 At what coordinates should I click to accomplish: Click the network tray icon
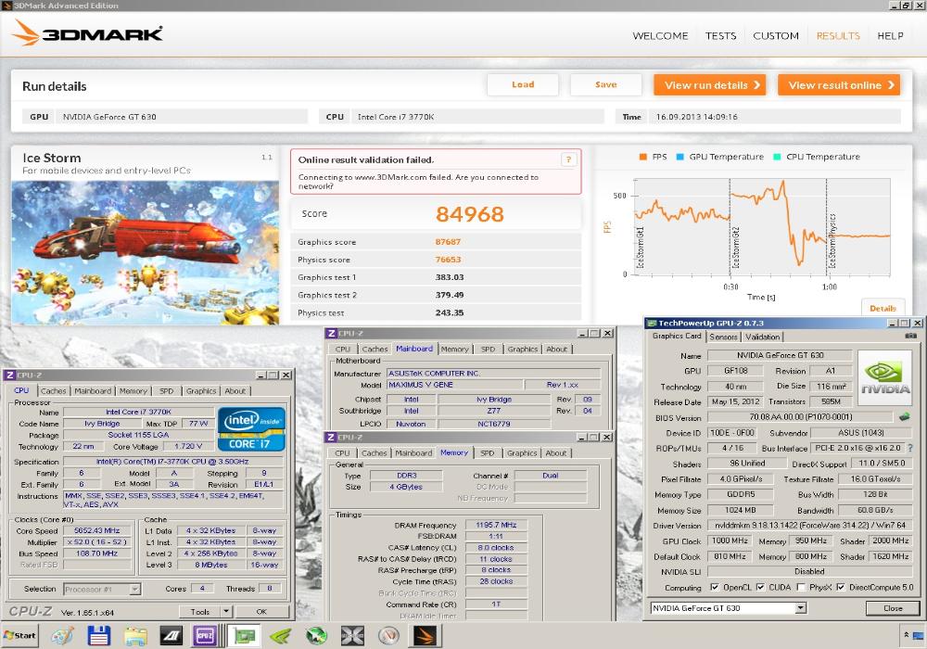point(920,636)
